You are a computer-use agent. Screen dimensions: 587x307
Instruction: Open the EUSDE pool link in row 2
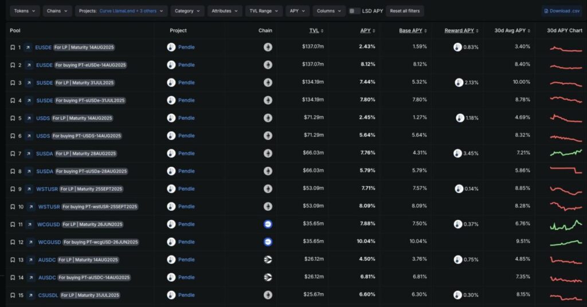(x=44, y=65)
